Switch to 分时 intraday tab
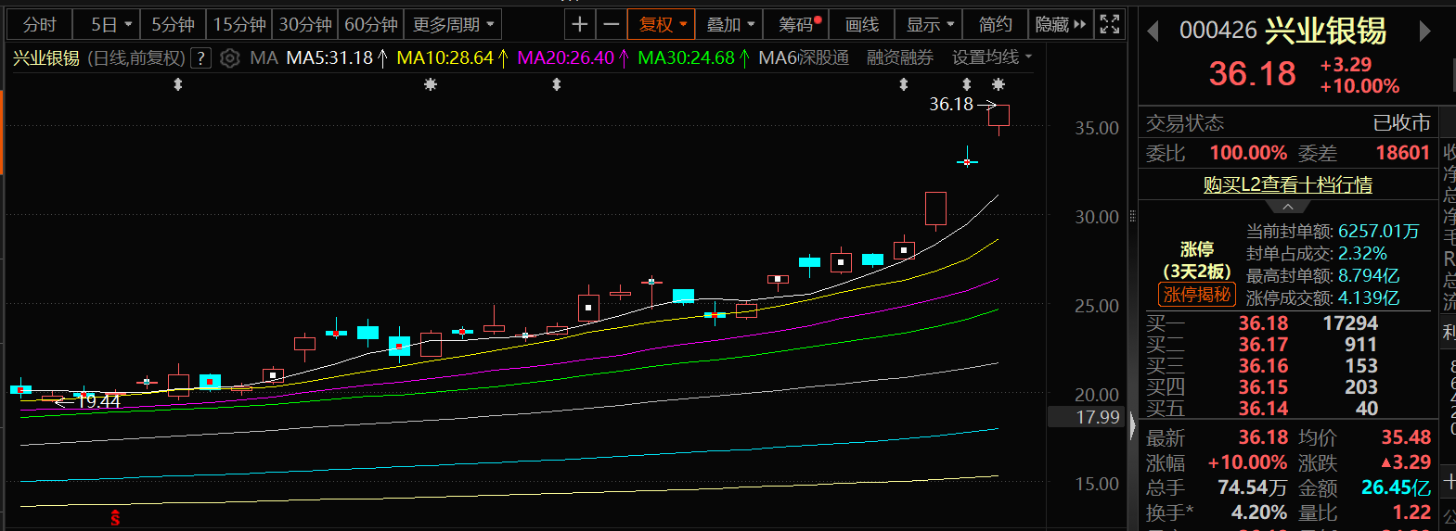Viewport: 1456px width, 531px height. 39,24
